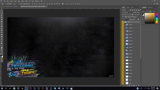Viewport: 160px width, 90px height.
Task: Open the workspace switcher icon dropdown
Action: pyautogui.click(x=157, y=4)
